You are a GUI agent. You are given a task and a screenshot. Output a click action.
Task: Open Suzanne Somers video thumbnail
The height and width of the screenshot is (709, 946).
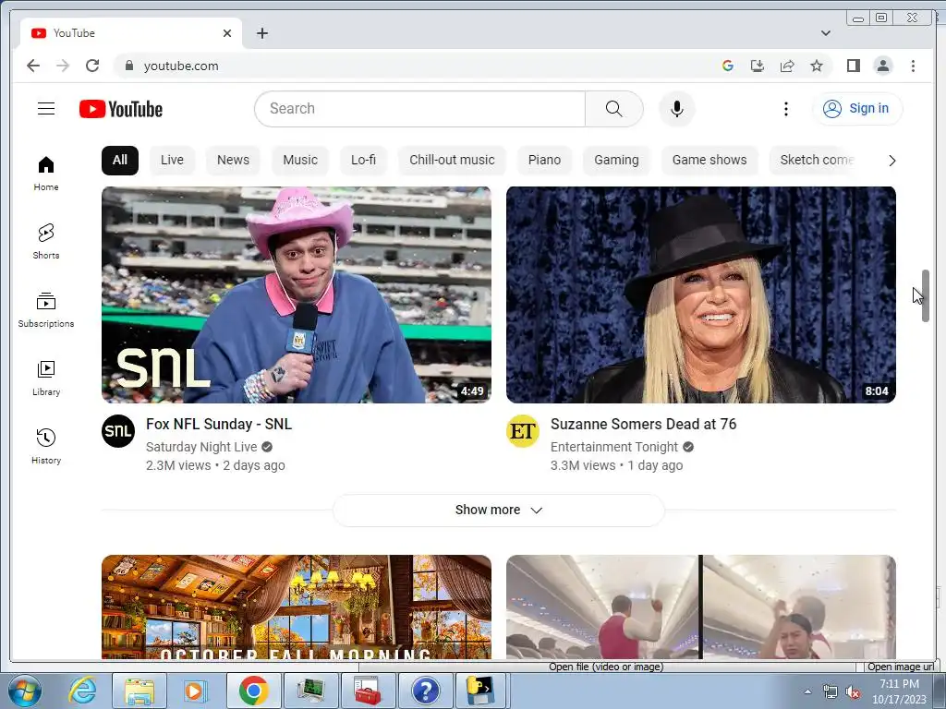pos(701,294)
